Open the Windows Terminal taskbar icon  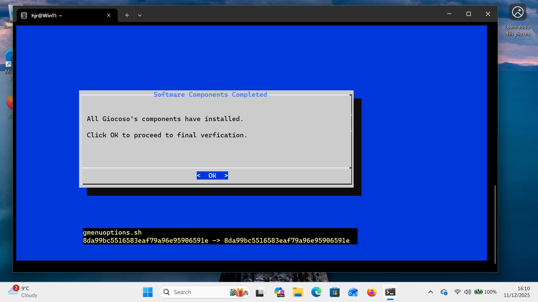(390, 292)
